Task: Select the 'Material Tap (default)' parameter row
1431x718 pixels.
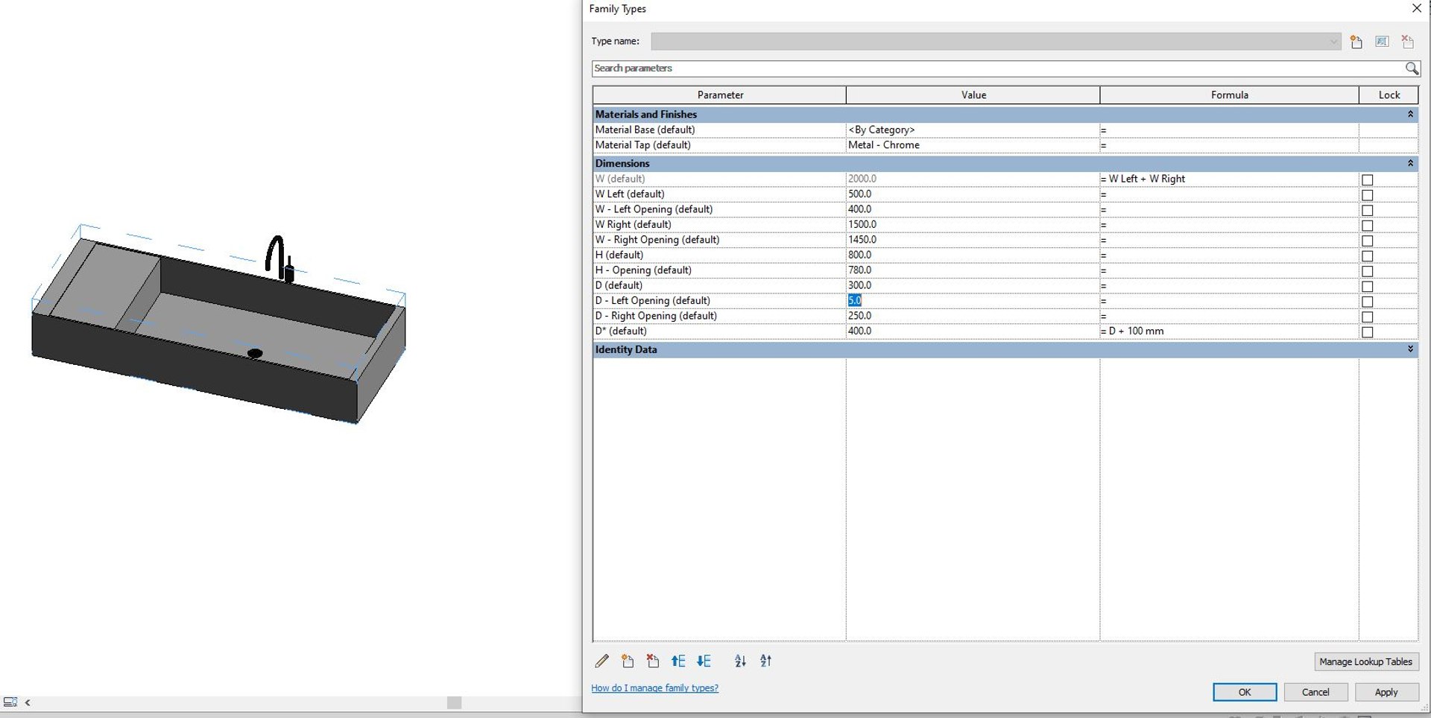Action: click(x=1005, y=145)
